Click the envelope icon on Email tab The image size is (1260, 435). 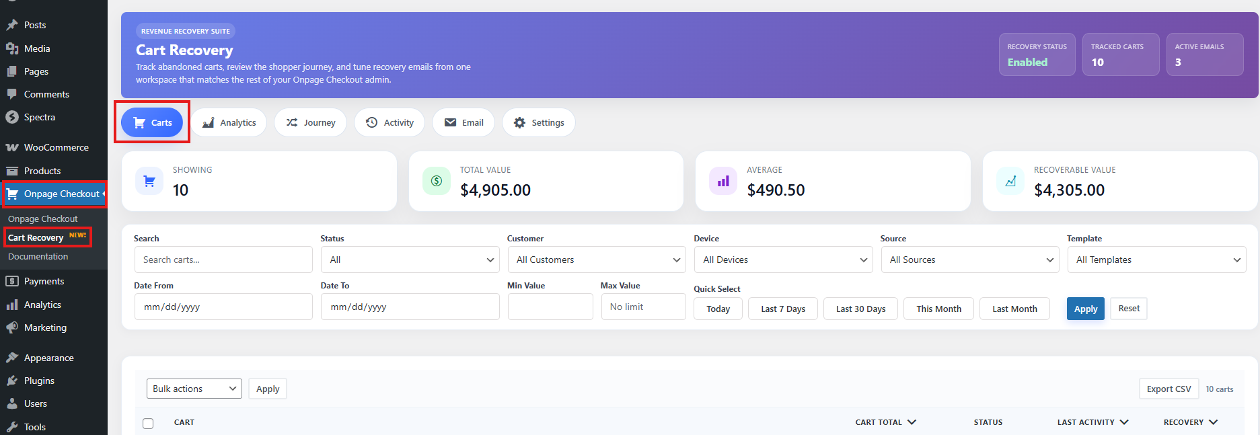450,122
